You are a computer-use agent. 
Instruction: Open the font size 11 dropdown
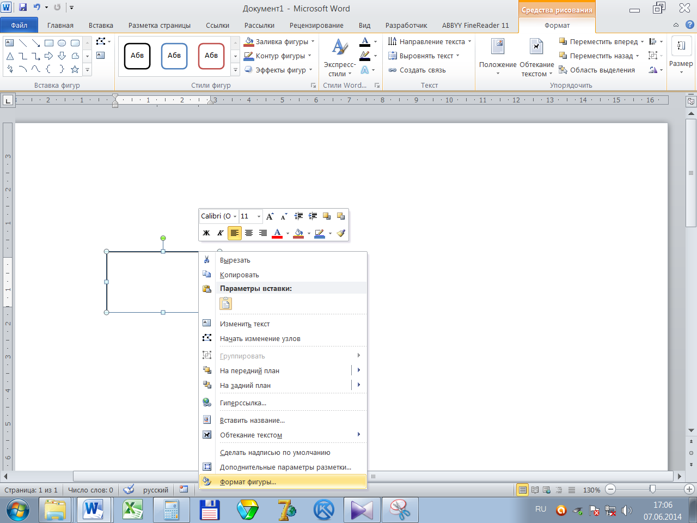pyautogui.click(x=259, y=216)
